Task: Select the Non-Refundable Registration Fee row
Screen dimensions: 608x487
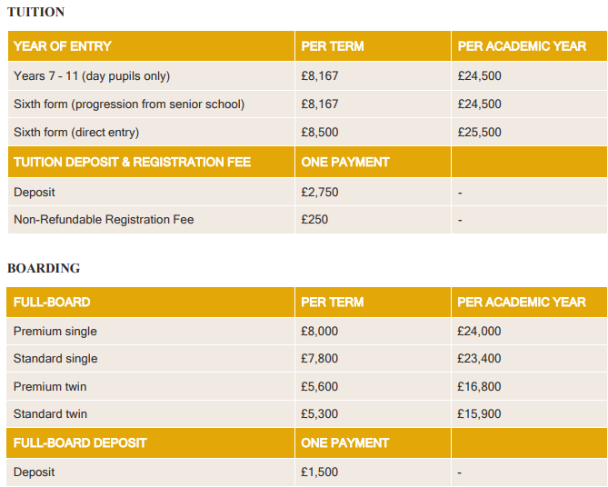Action: pyautogui.click(x=307, y=220)
